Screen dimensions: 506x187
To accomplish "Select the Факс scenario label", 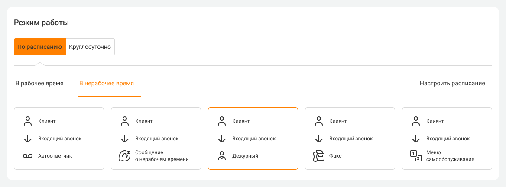I will pyautogui.click(x=335, y=156).
